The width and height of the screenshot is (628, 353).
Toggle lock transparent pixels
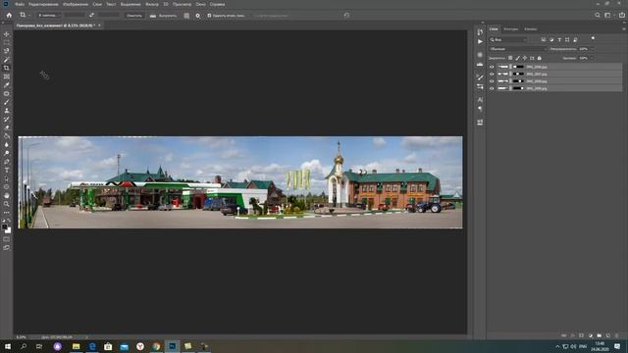click(x=510, y=58)
